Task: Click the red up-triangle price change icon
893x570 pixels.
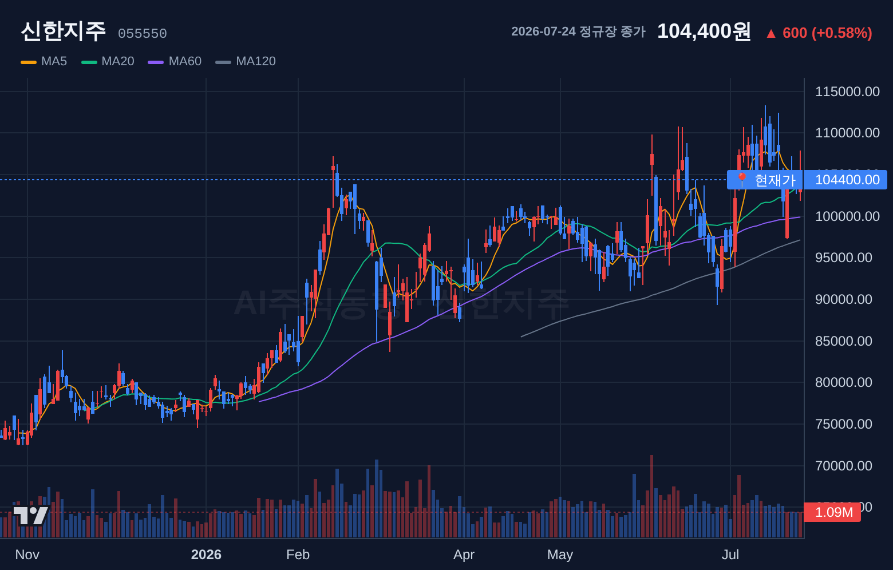Action: point(771,34)
